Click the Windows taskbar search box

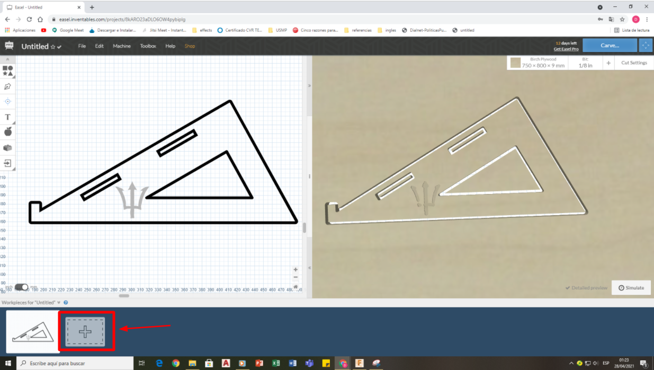(x=74, y=363)
